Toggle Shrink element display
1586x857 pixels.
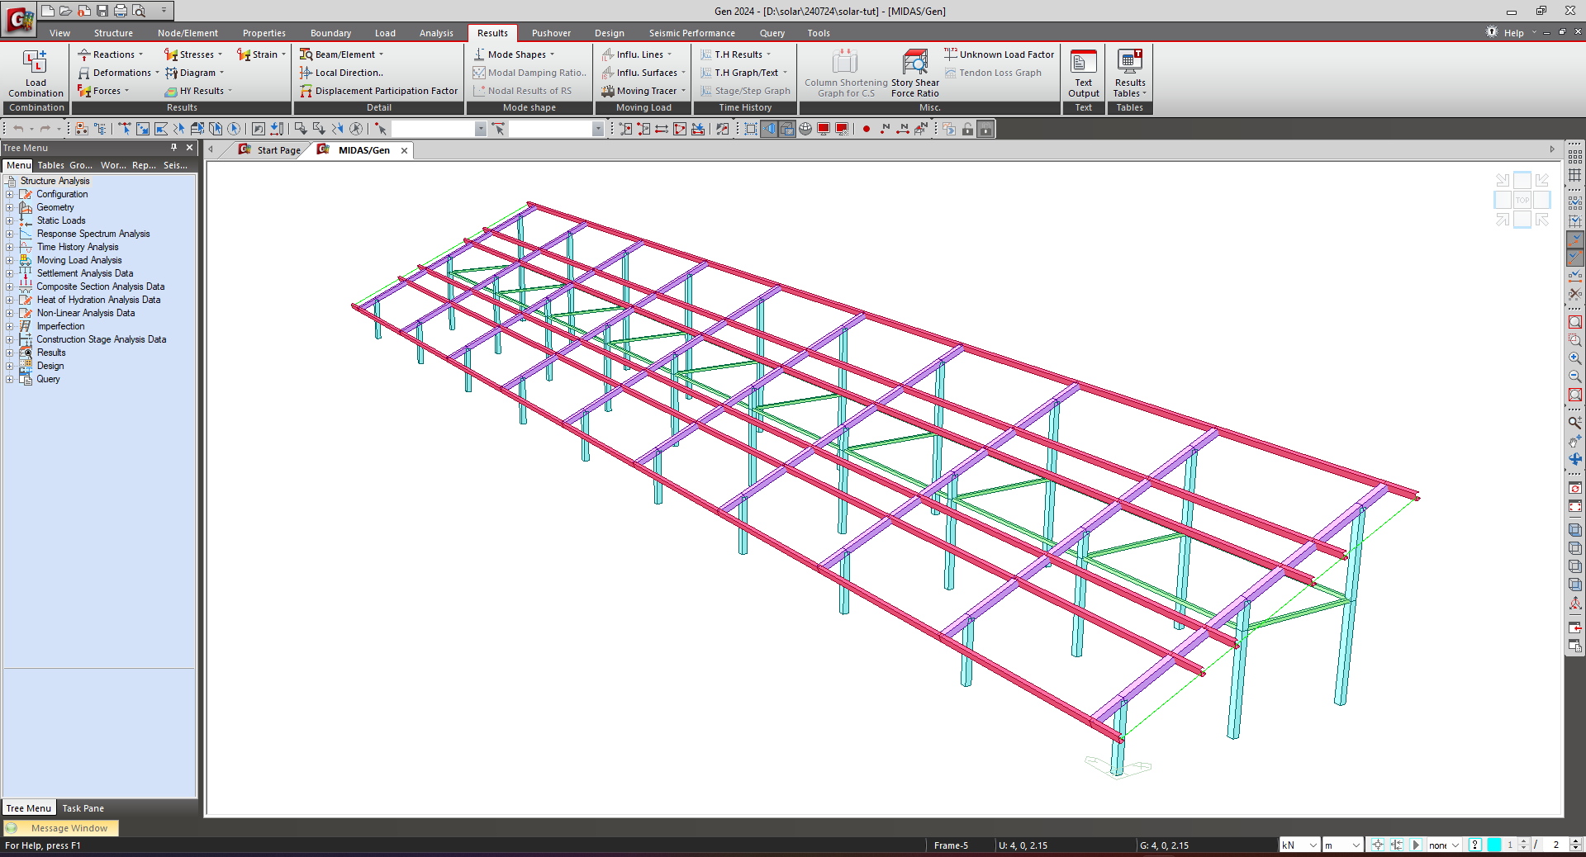[750, 129]
